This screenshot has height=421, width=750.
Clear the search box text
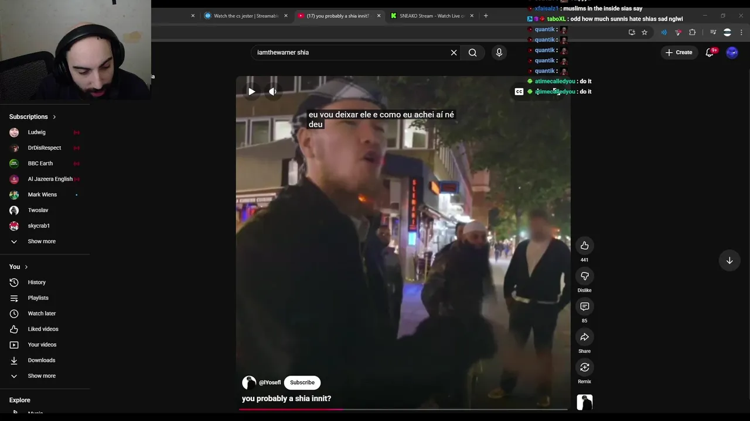pyautogui.click(x=454, y=53)
